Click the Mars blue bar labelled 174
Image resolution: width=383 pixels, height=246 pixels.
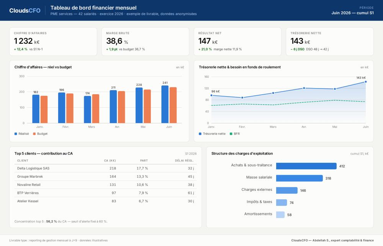[x=87, y=110]
